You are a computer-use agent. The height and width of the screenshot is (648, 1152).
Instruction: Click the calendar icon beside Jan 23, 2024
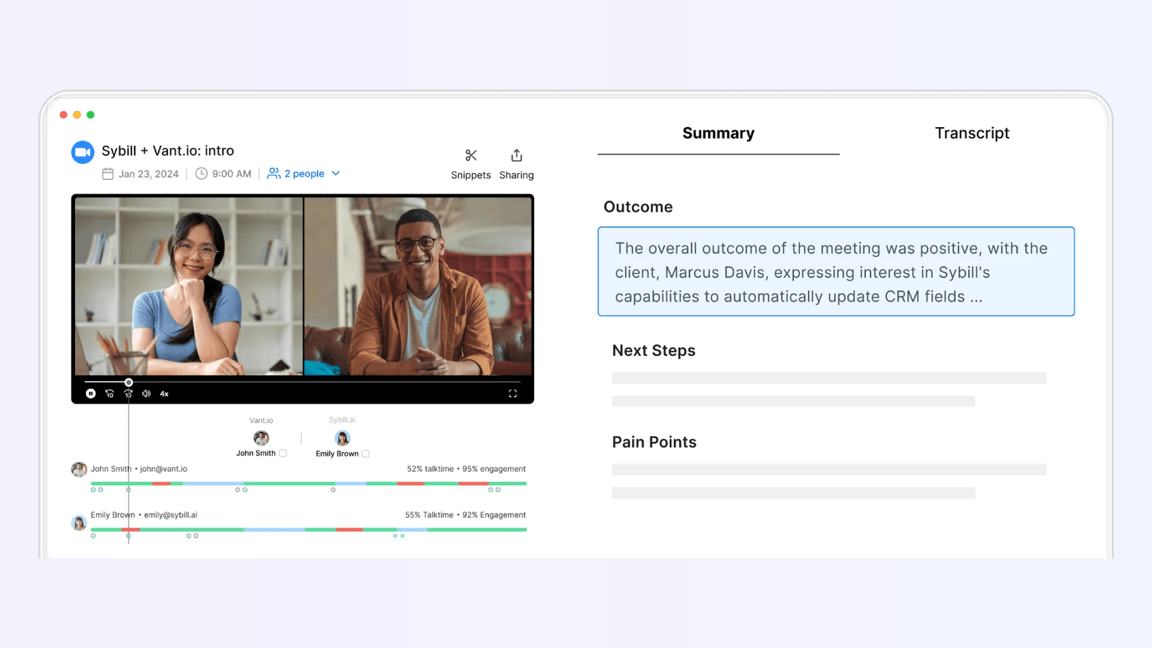[108, 174]
